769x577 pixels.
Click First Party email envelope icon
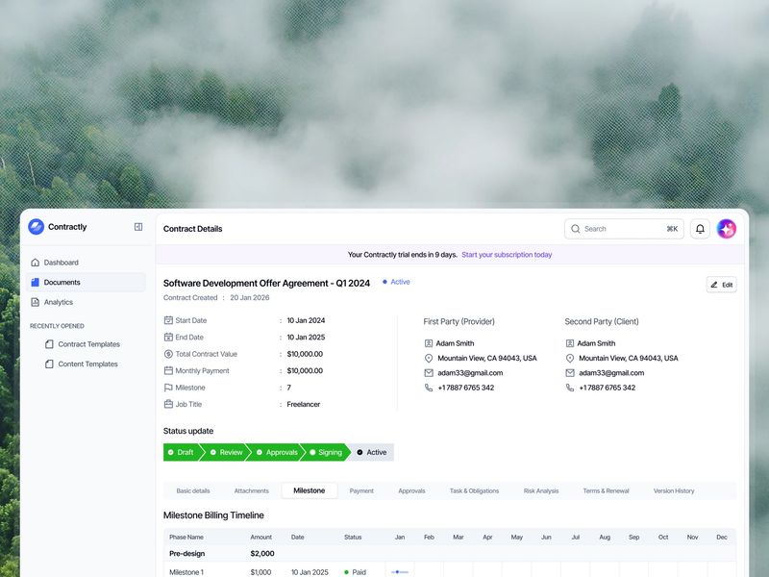tap(429, 373)
